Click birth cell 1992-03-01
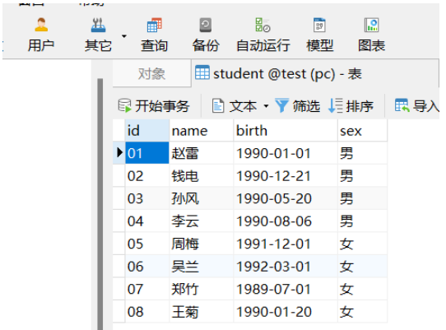 tap(286, 267)
